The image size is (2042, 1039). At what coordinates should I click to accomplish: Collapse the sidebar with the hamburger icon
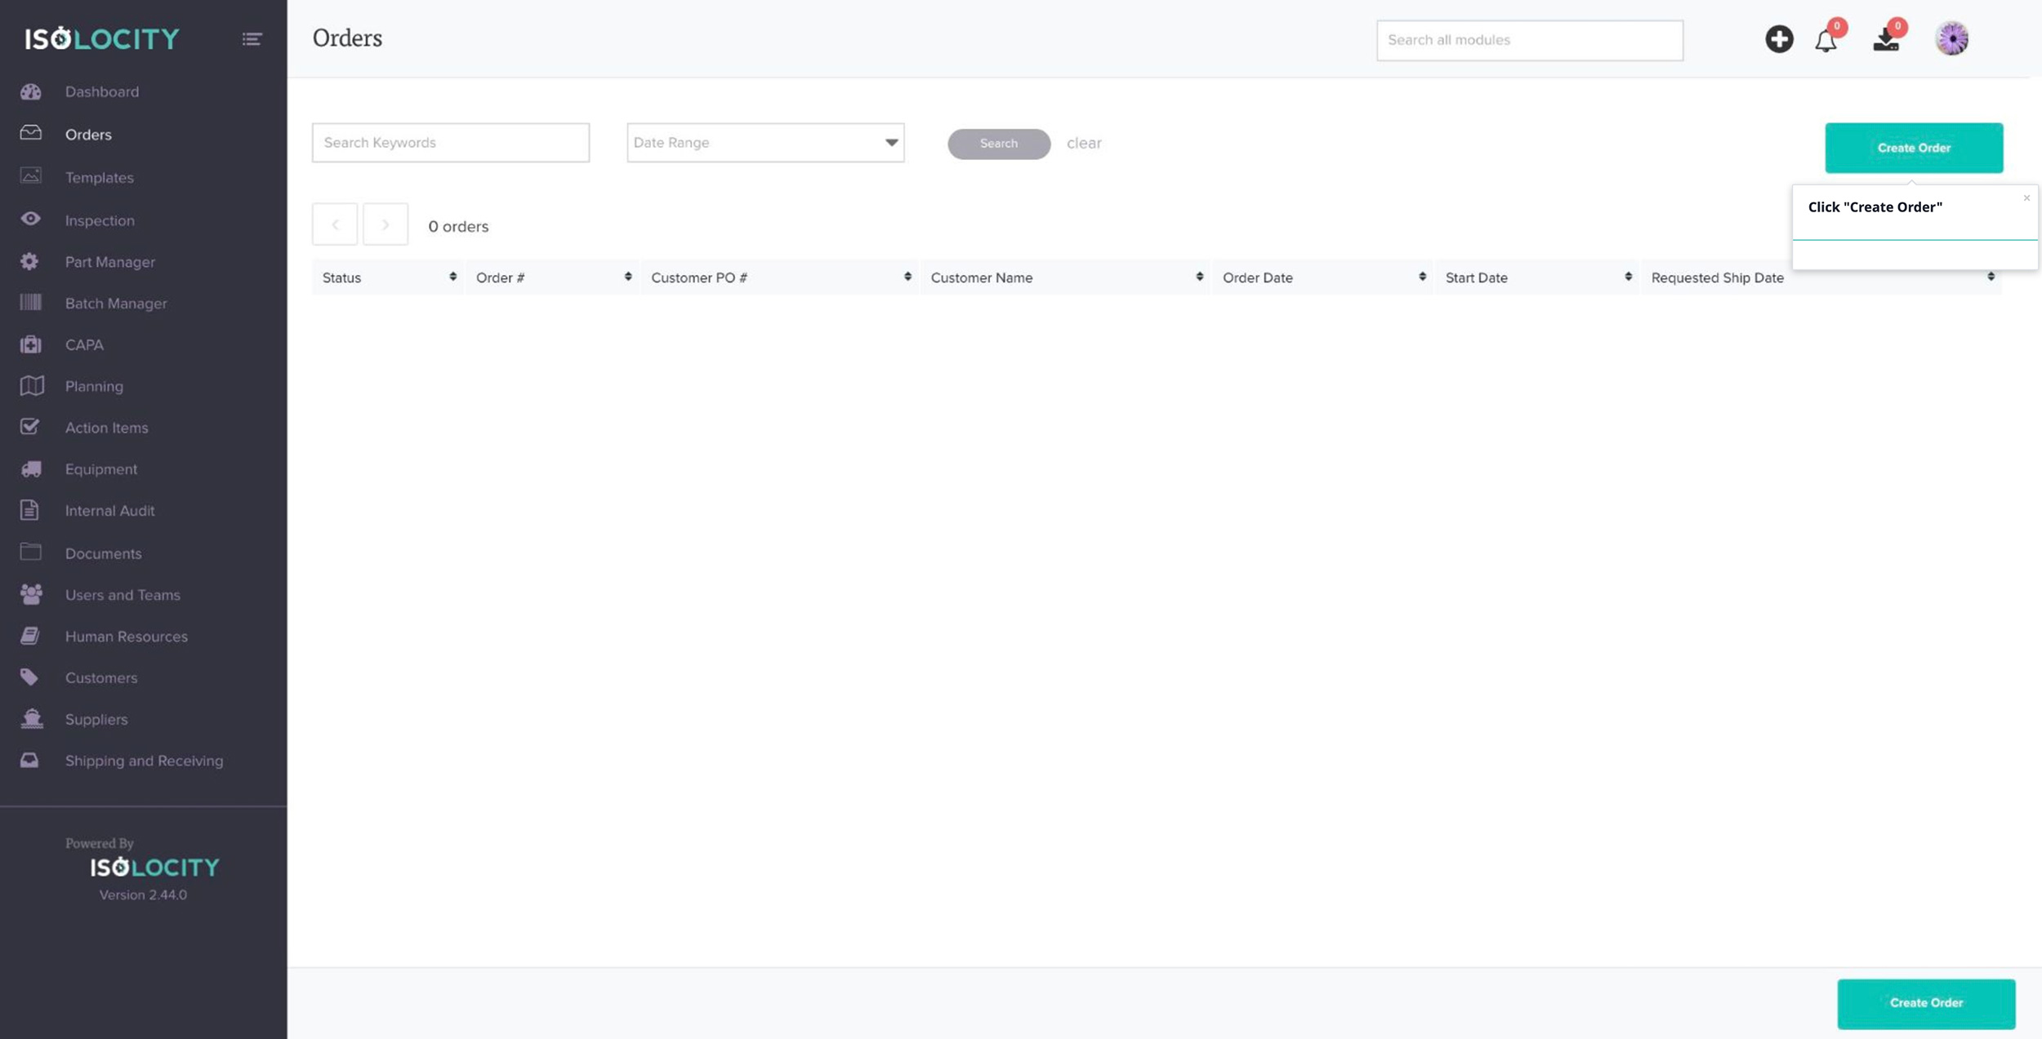(252, 39)
